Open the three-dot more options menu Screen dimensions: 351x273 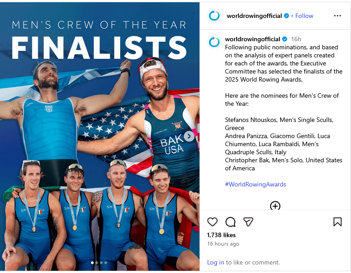click(x=338, y=16)
